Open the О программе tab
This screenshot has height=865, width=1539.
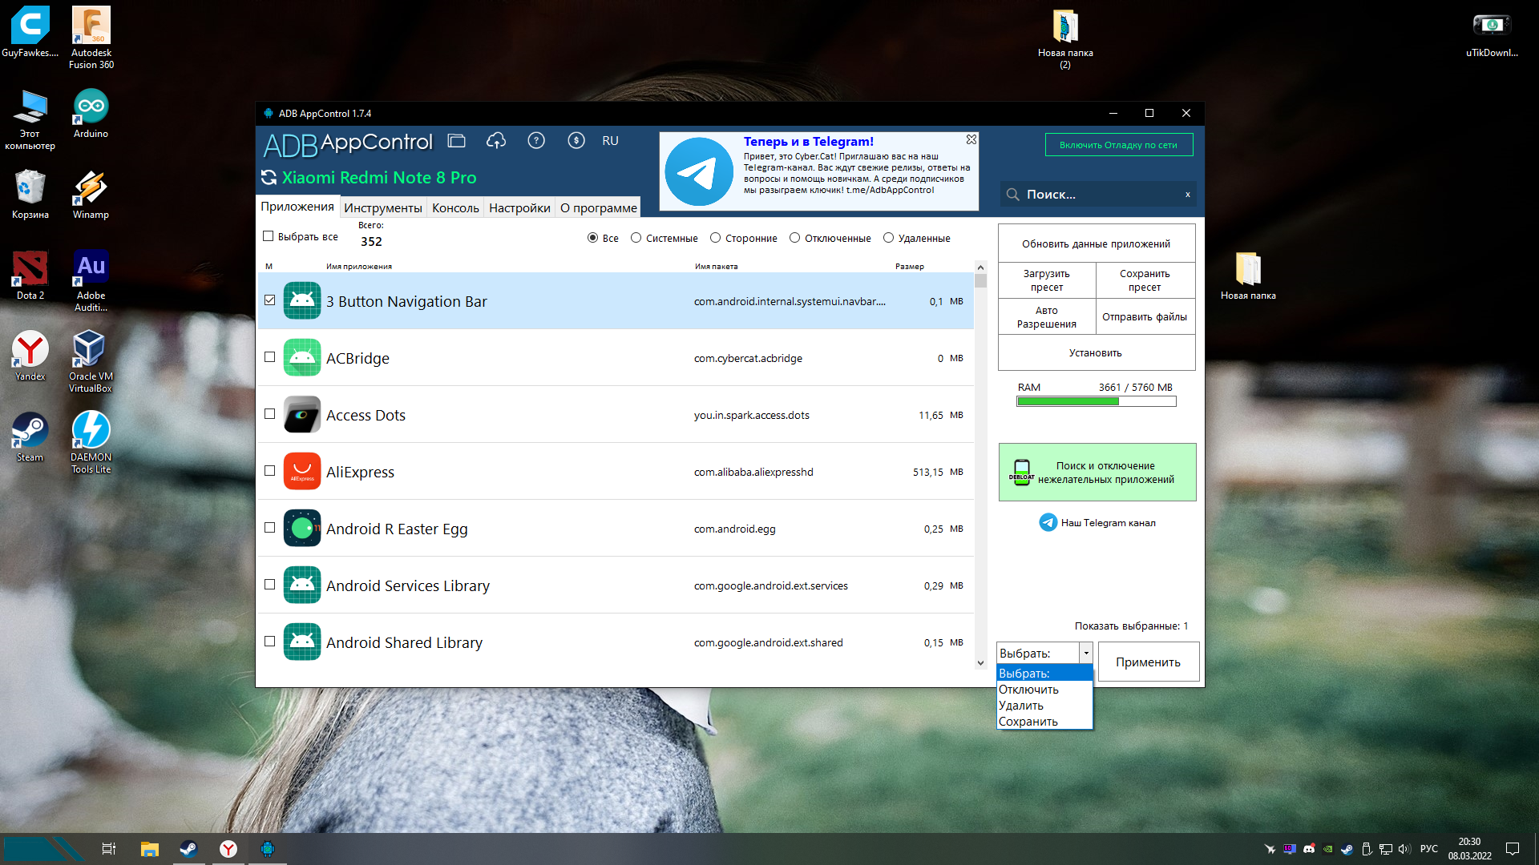click(x=599, y=208)
